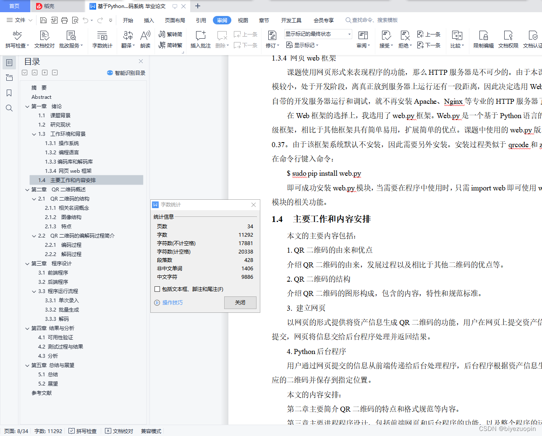Select outline item 参考文献
The height and width of the screenshot is (436, 542).
coord(42,393)
